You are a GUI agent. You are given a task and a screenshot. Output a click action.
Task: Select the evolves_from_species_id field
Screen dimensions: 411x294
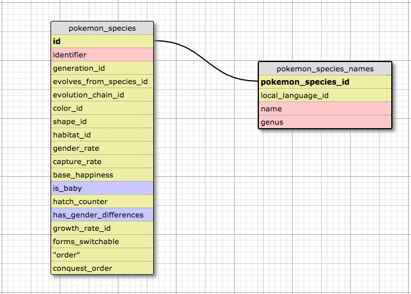click(102, 81)
